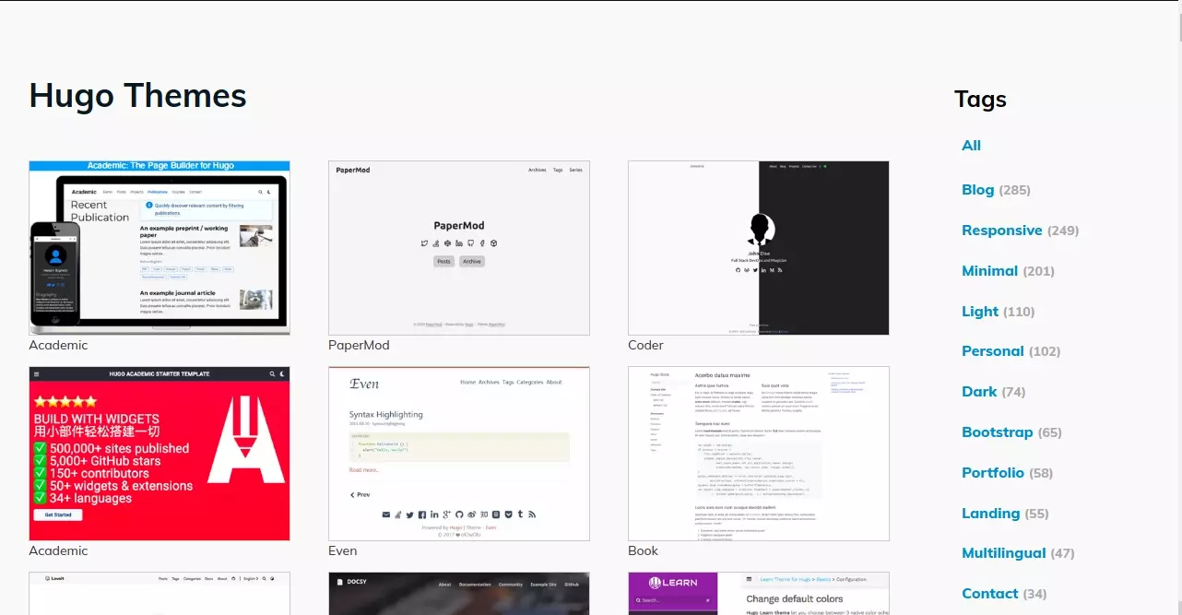Viewport: 1182px width, 615px height.
Task: Choose the Dark tag filter
Action: (978, 392)
